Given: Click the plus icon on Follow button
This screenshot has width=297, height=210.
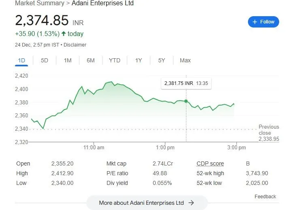Looking at the screenshot, I should [255, 22].
